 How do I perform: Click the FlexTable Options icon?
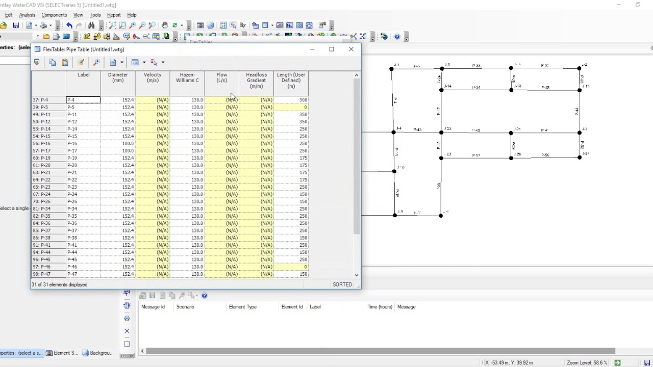135,62
